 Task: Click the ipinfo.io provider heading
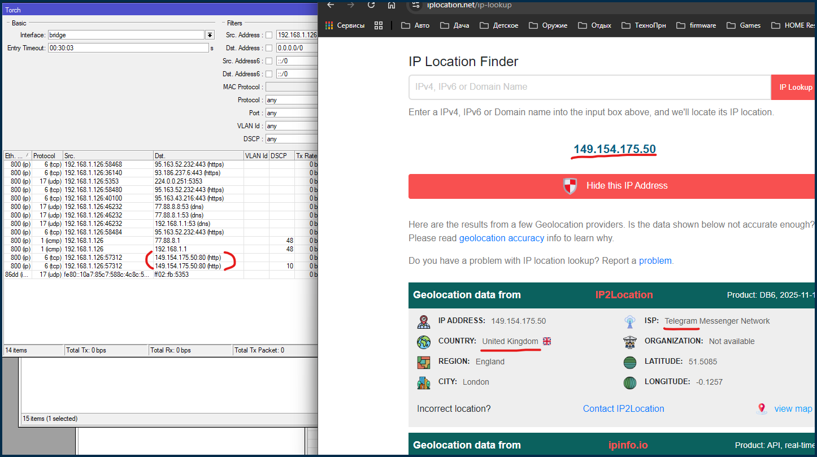(x=628, y=445)
